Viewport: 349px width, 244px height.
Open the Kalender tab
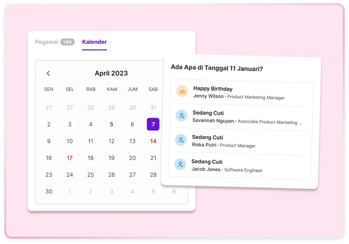click(x=94, y=42)
